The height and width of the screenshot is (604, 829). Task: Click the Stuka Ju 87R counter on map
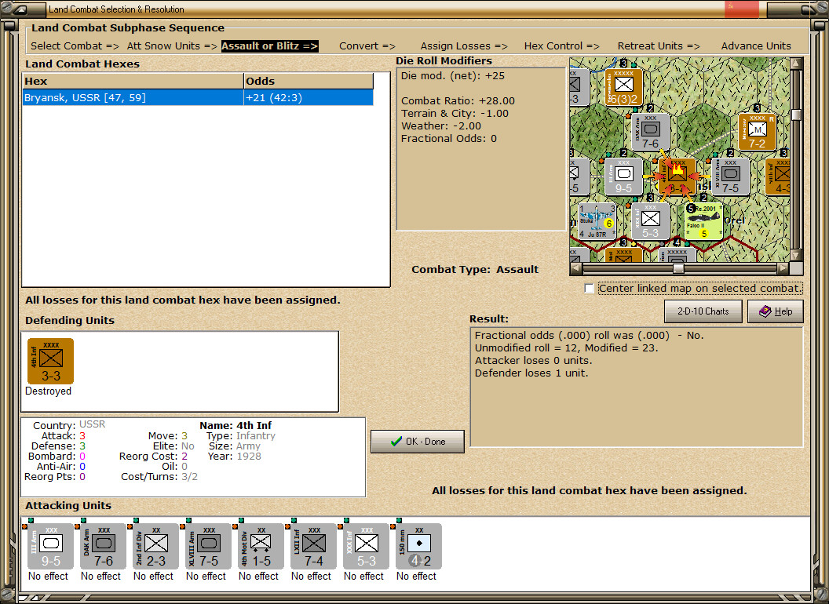coord(597,221)
